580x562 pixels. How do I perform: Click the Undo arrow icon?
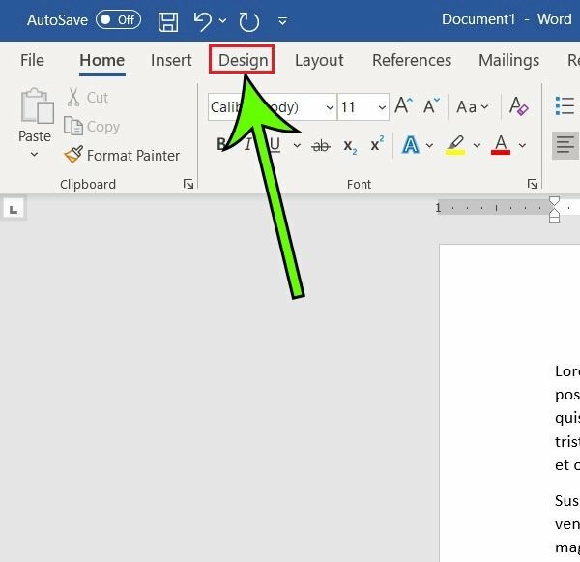tap(202, 19)
